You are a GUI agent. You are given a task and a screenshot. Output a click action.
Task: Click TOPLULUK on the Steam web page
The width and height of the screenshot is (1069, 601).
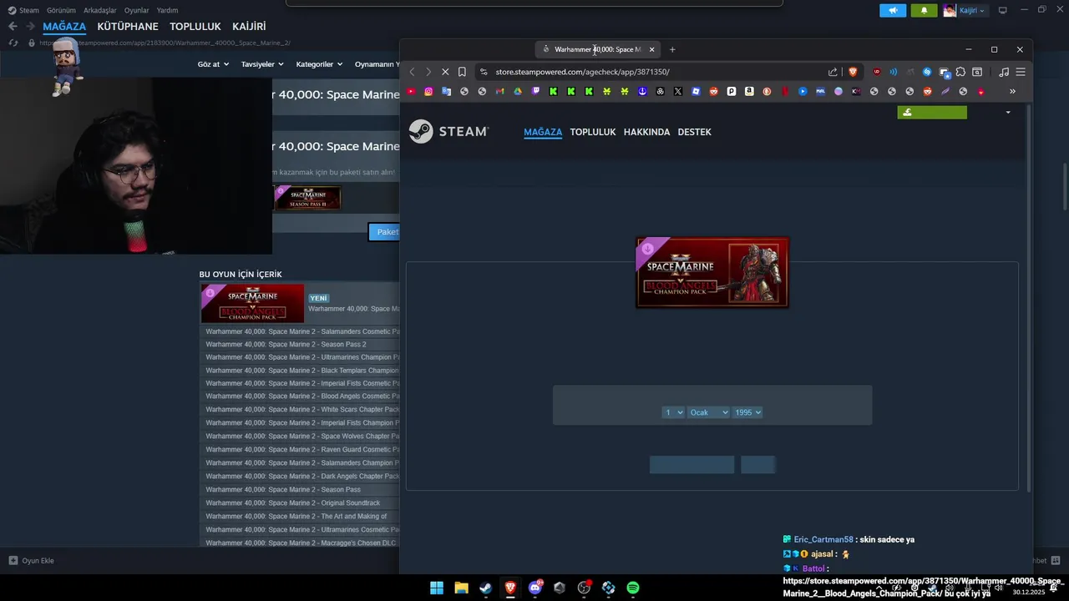(593, 132)
